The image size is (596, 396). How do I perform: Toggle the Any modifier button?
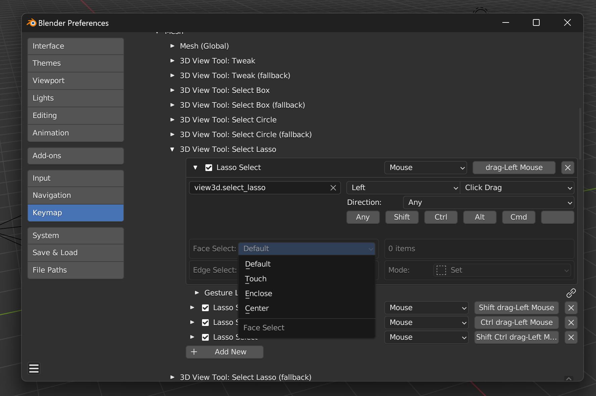[x=363, y=217]
